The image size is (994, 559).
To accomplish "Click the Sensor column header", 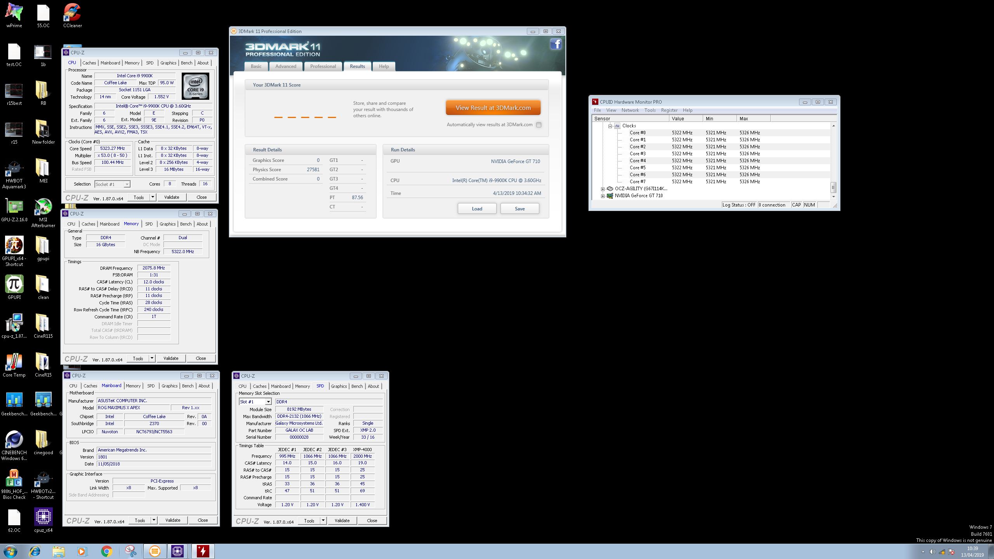I will pos(631,119).
